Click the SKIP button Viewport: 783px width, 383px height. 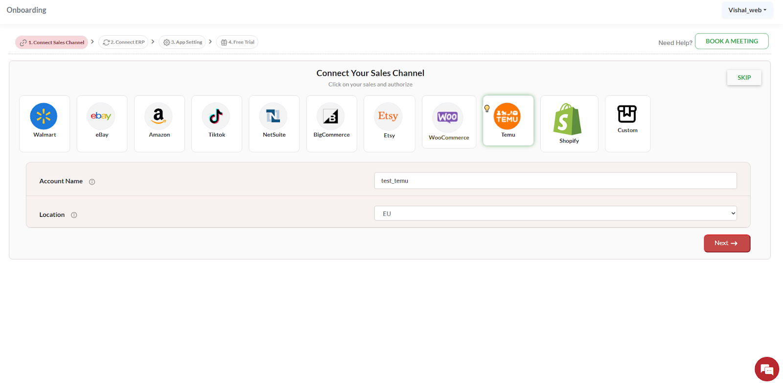pos(744,78)
